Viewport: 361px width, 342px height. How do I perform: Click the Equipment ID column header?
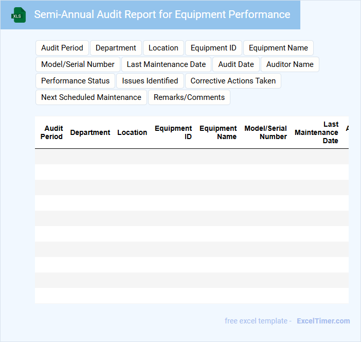(x=173, y=132)
